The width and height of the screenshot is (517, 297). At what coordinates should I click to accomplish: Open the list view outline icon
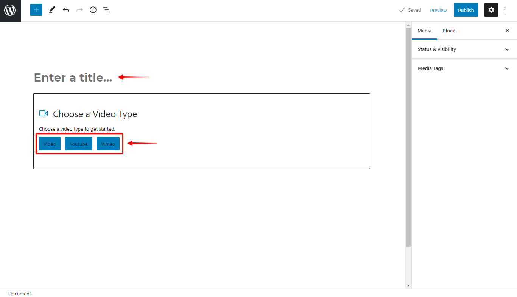coord(107,10)
